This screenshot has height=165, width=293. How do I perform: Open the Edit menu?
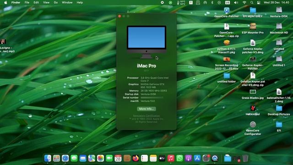[x=36, y=3]
